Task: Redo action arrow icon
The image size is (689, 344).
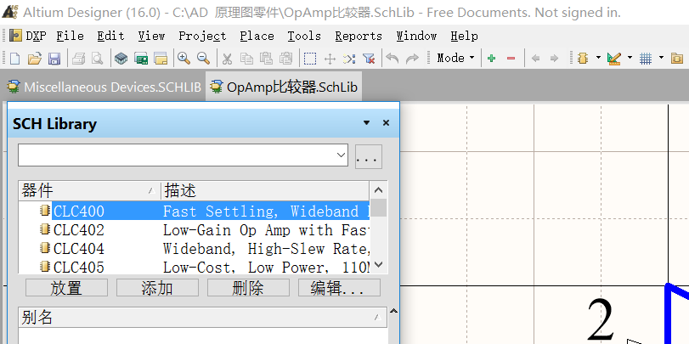Action: click(x=412, y=59)
